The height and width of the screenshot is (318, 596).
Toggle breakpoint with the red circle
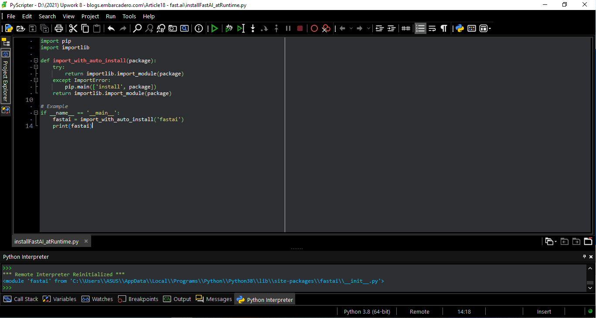coord(314,28)
